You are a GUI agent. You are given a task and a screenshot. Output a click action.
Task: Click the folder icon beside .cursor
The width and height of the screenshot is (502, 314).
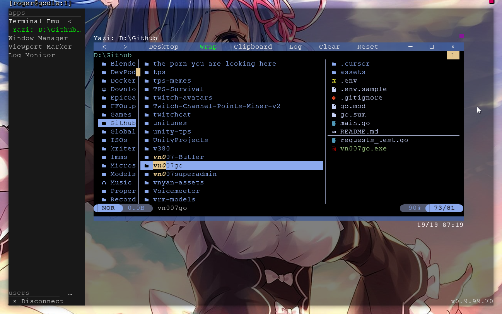334,64
